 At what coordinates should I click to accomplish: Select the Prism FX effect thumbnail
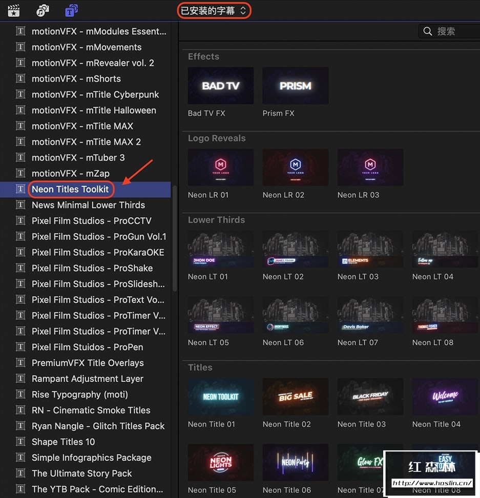295,86
